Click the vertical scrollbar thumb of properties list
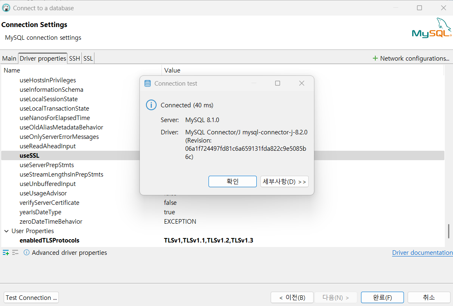The height and width of the screenshot is (306, 453). pos(449,231)
